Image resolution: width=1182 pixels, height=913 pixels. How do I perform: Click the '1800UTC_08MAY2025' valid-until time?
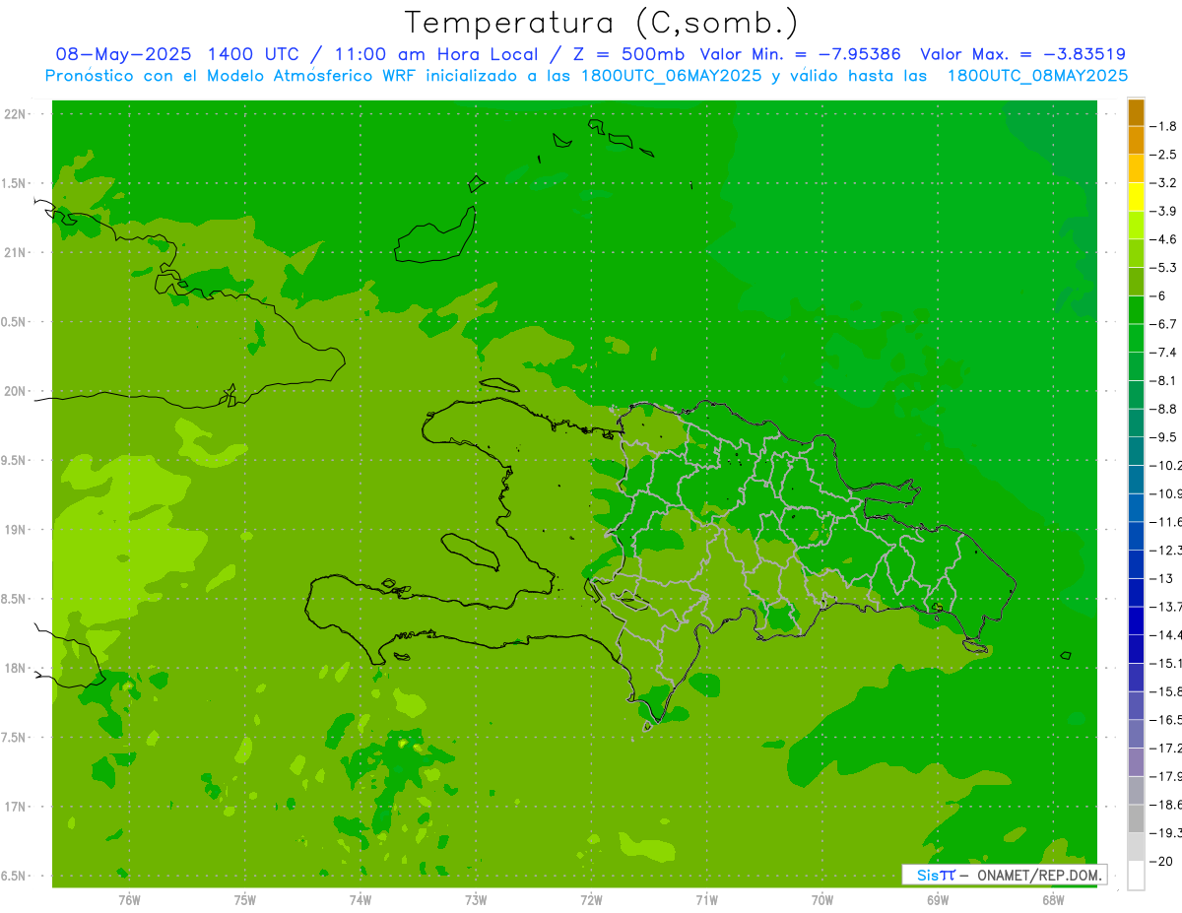(x=1037, y=76)
